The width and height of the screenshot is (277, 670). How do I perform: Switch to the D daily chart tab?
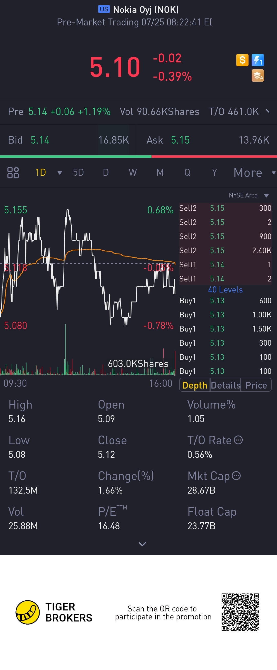(105, 172)
